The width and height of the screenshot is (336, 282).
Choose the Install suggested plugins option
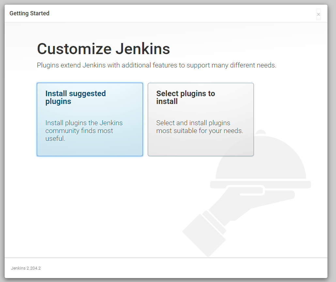coord(90,119)
